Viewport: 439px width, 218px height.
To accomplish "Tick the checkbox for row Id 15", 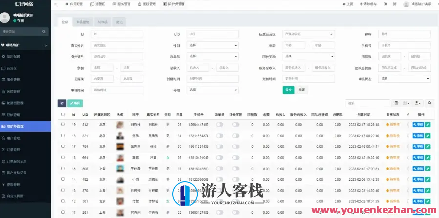I will point(63,168).
